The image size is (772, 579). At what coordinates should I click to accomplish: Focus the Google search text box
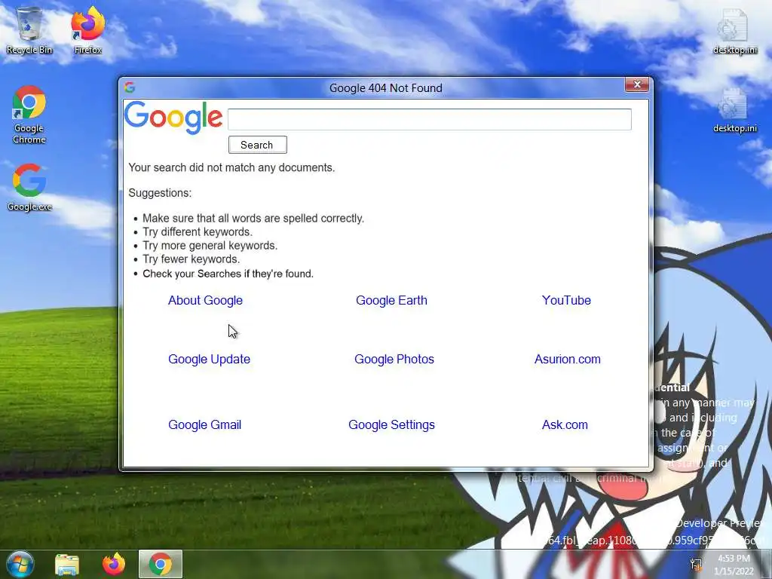pos(429,120)
